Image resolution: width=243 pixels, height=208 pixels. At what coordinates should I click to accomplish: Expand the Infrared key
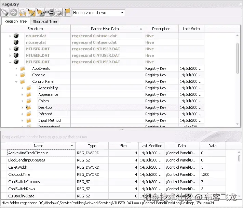(22, 114)
